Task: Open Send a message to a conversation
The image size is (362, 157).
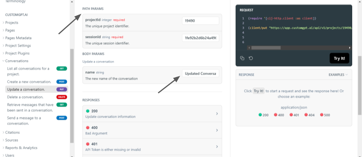Action: coord(24,121)
